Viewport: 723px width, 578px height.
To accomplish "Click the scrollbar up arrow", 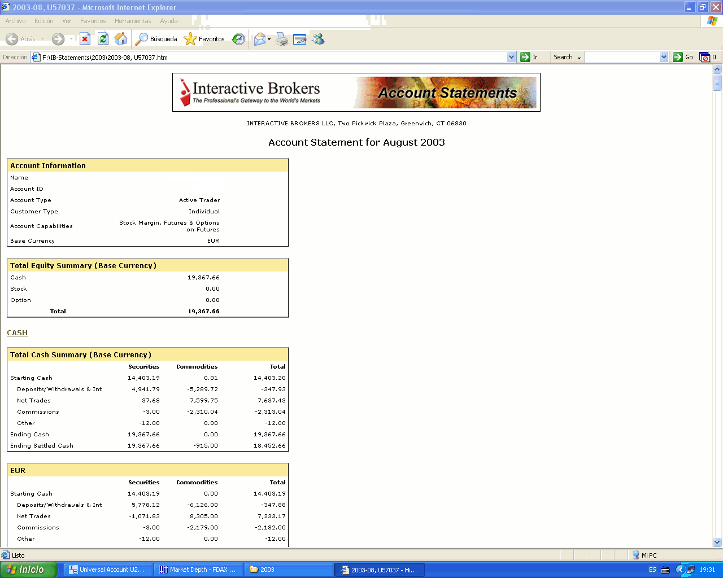I will pyautogui.click(x=717, y=69).
